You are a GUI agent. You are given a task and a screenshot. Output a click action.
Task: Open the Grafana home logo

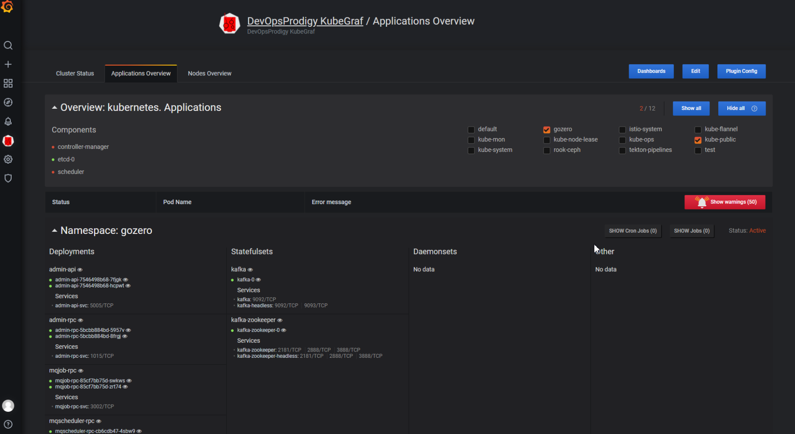point(8,7)
